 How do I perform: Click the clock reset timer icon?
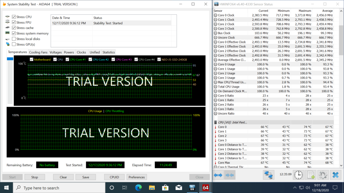tap(298, 175)
